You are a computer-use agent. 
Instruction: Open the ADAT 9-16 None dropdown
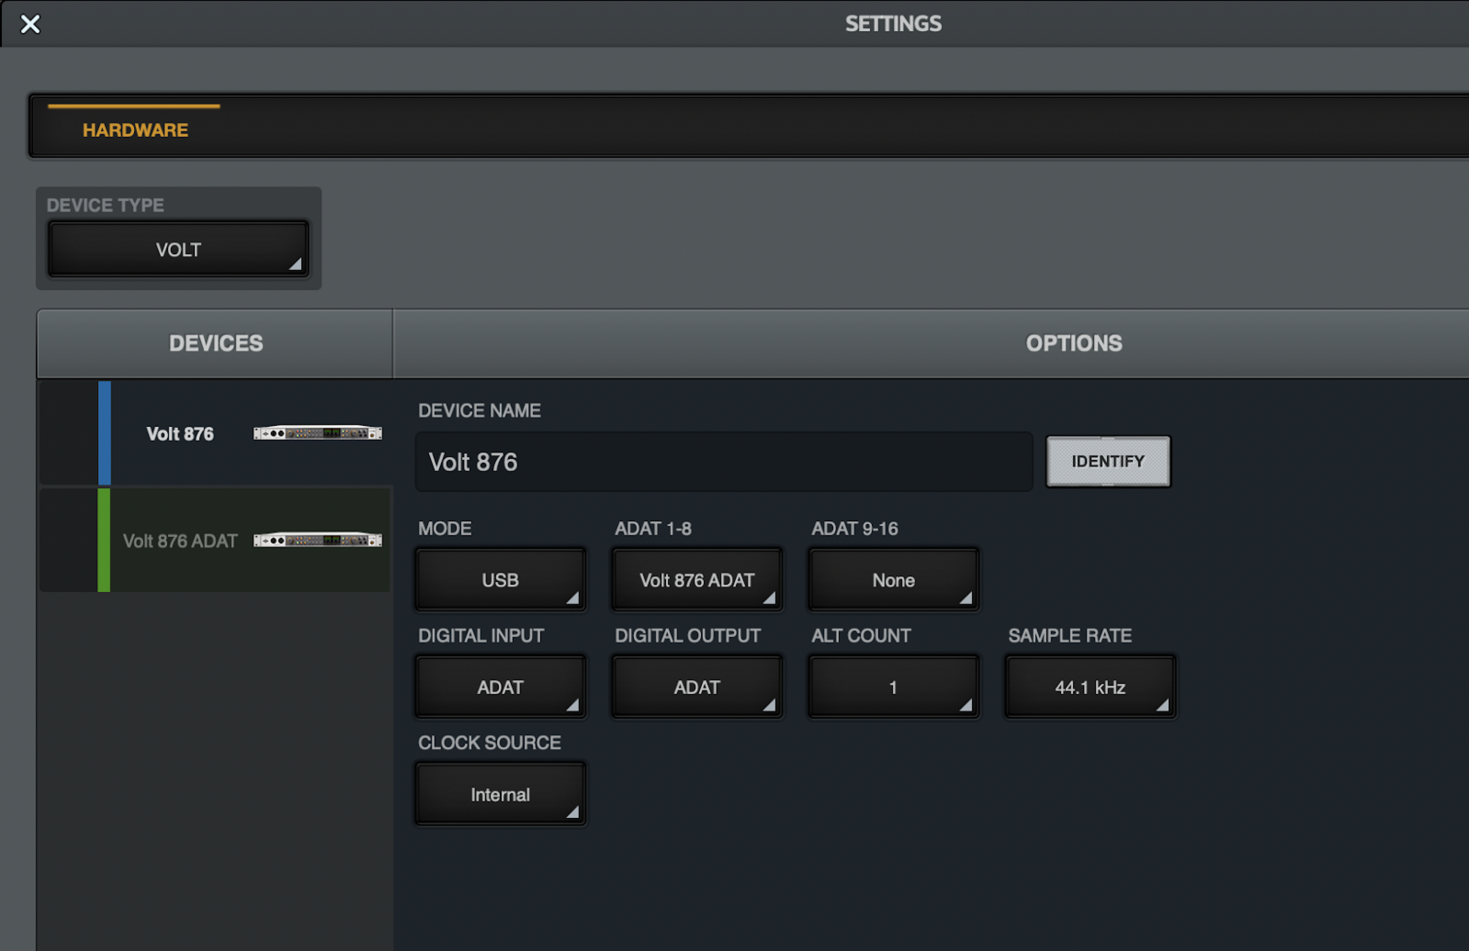(893, 580)
